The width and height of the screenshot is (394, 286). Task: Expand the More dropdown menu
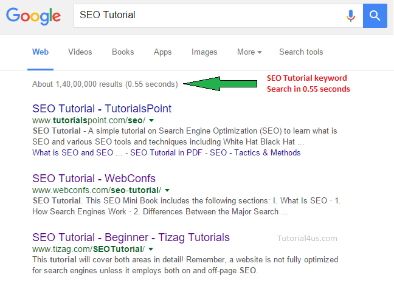click(249, 52)
